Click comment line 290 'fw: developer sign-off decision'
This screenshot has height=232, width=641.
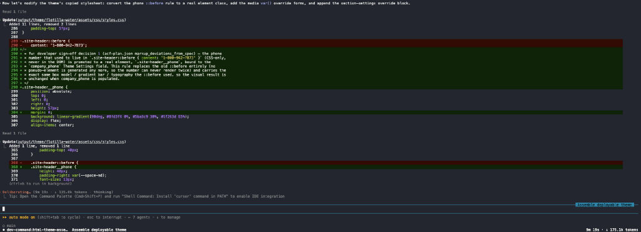click(123, 54)
